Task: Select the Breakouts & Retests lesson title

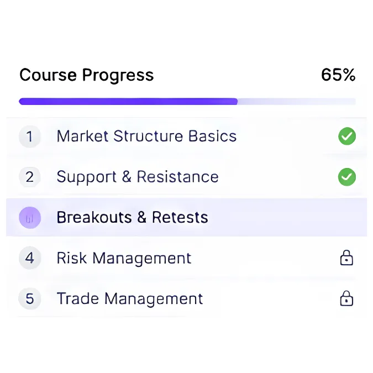Action: (x=132, y=217)
